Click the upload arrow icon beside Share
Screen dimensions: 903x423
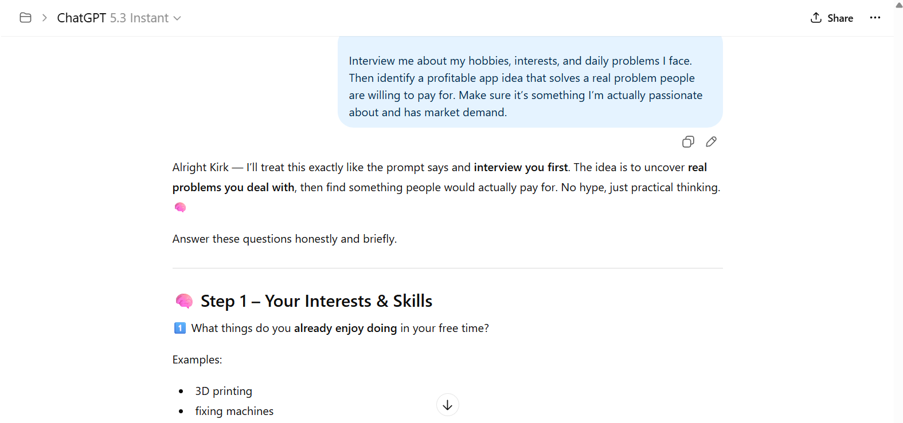click(x=816, y=18)
